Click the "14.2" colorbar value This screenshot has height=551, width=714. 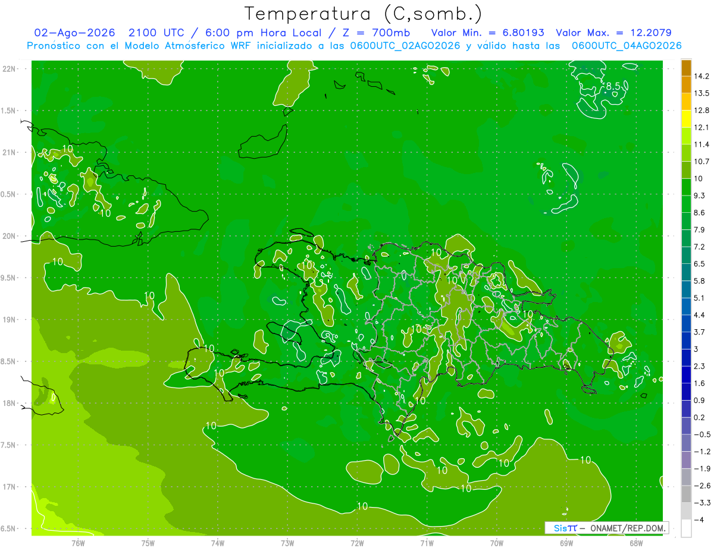pyautogui.click(x=701, y=76)
